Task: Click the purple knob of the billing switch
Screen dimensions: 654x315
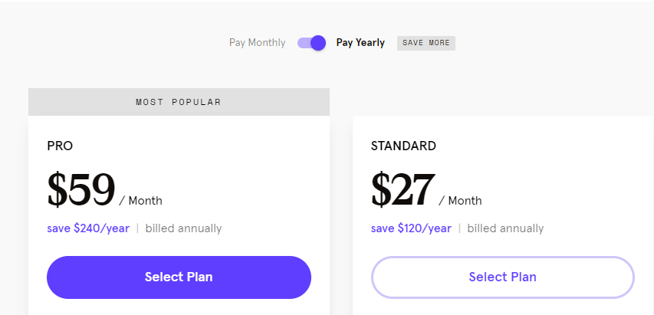Action: point(318,43)
